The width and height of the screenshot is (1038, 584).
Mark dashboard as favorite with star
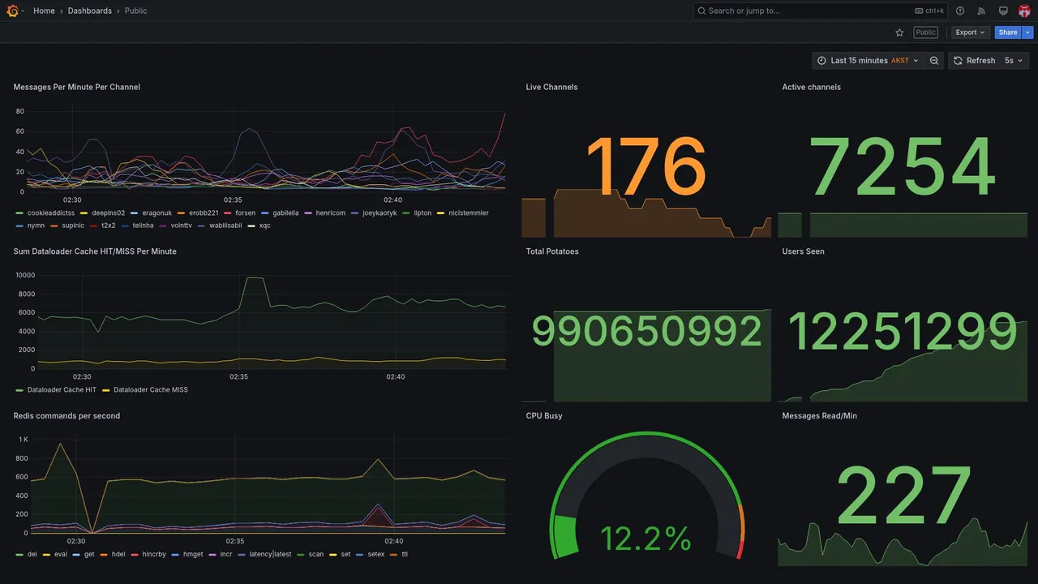click(x=899, y=32)
